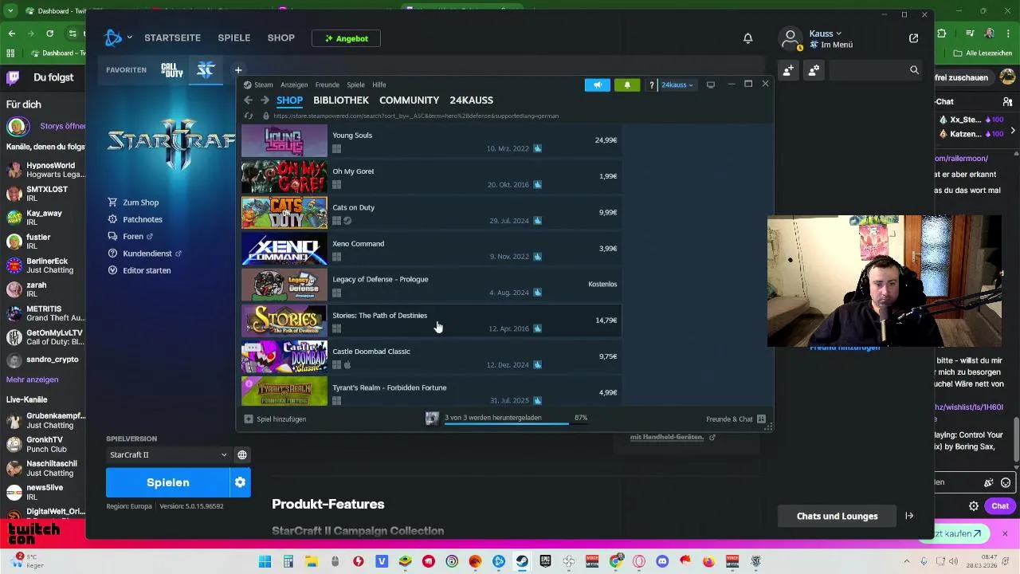Click the blue Spielen button
This screenshot has height=574, width=1020.
click(x=167, y=482)
